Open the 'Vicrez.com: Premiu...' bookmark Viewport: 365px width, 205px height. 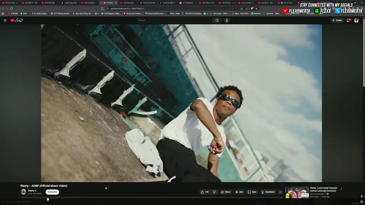[x=133, y=13]
